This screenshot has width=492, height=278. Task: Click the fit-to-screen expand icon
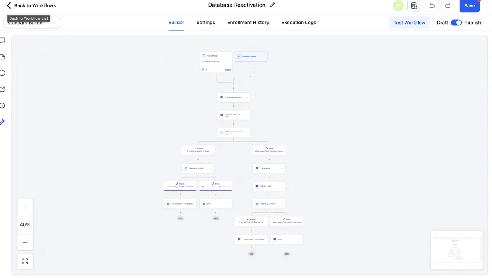25,261
